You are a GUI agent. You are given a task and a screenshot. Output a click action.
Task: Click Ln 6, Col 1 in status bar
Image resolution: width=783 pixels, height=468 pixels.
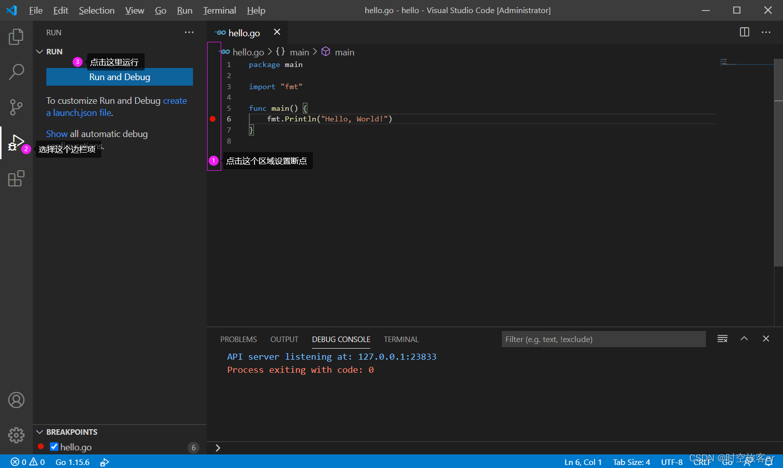pos(583,462)
